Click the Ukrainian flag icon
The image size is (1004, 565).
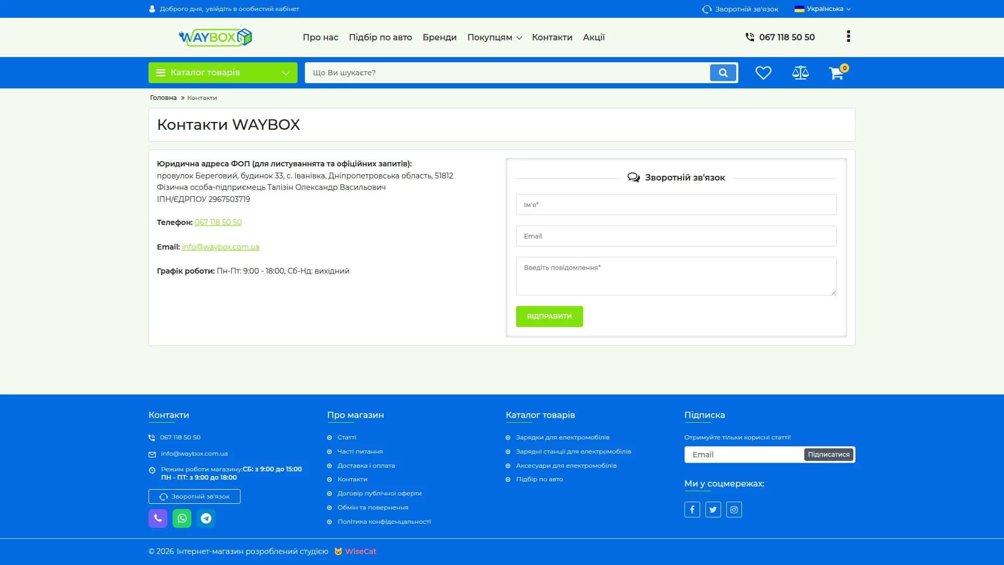799,9
